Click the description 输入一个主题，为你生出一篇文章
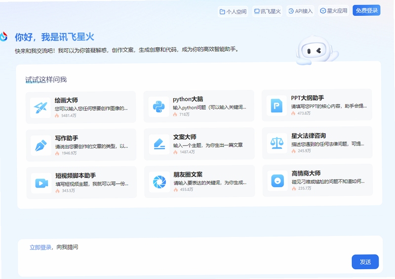This screenshot has width=395, height=279. pos(208,145)
